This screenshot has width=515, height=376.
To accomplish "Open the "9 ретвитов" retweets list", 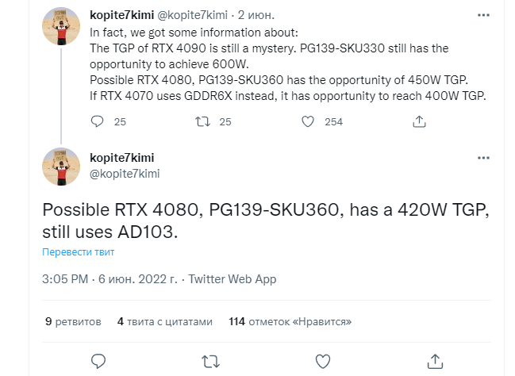I will point(73,322).
